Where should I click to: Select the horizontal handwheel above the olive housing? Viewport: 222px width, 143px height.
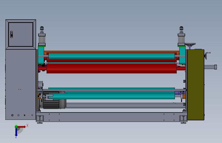190,45
